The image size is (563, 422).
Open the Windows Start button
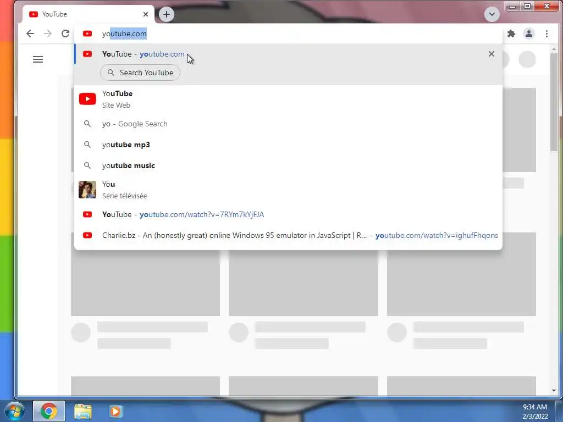tap(15, 411)
